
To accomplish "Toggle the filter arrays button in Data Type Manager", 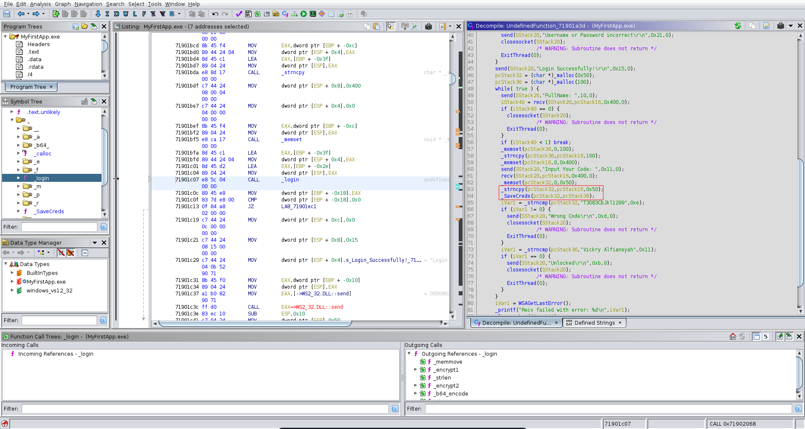I will click(61, 253).
